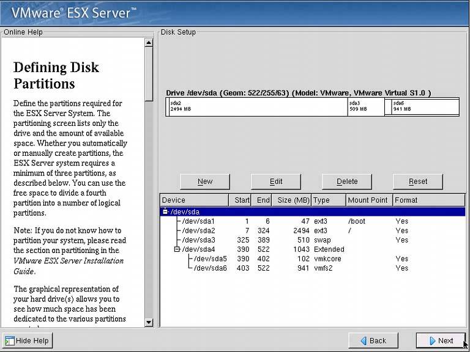
Task: Sort by the End column header
Action: point(261,200)
